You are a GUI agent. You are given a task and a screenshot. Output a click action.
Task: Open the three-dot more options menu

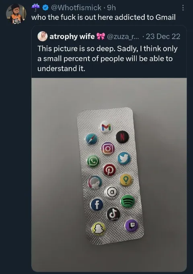[x=183, y=8]
